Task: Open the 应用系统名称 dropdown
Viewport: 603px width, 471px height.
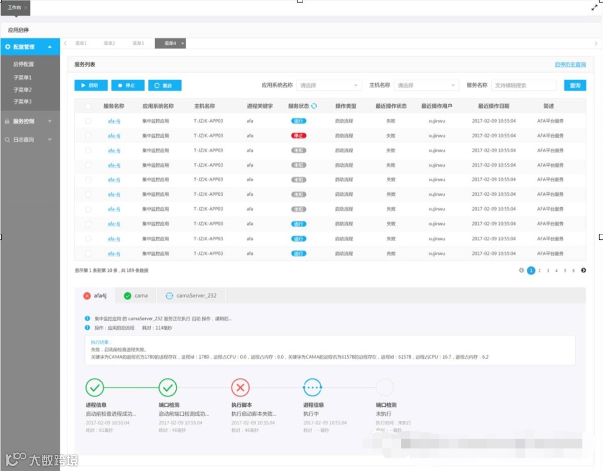Action: pyautogui.click(x=329, y=85)
